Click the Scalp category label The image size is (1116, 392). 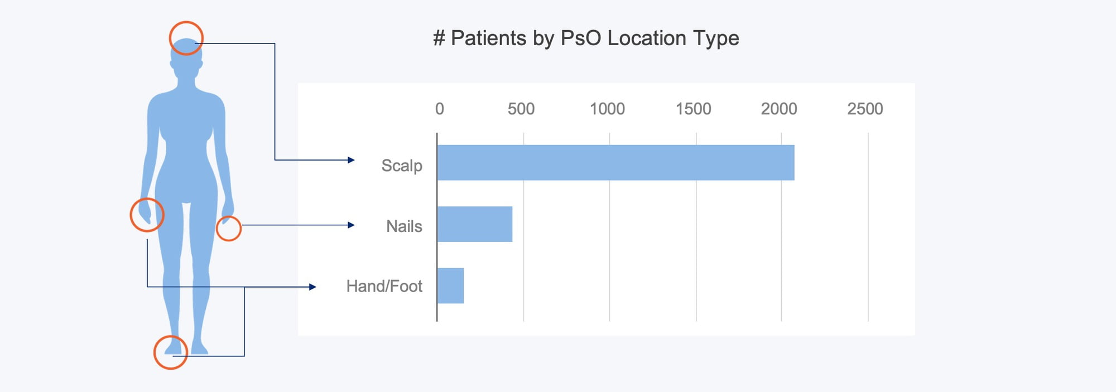click(402, 166)
